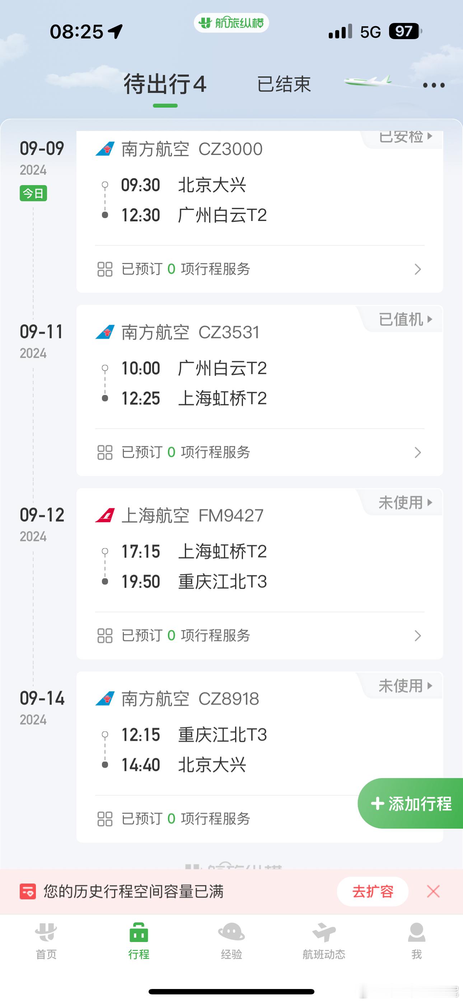
Task: Tap the 航旅纵横 logo pill at top
Action: (231, 23)
